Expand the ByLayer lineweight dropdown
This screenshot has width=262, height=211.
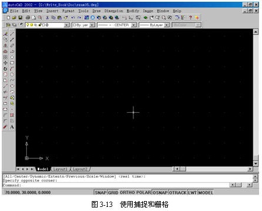coord(167,25)
